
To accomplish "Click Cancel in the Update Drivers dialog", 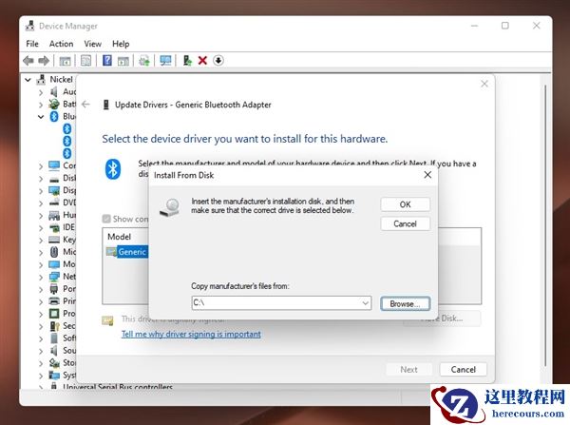I will click(464, 369).
